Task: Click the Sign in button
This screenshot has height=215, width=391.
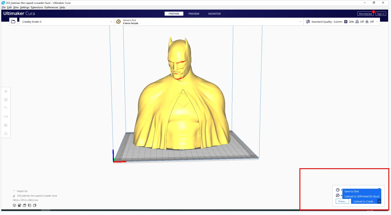Action: (381, 14)
